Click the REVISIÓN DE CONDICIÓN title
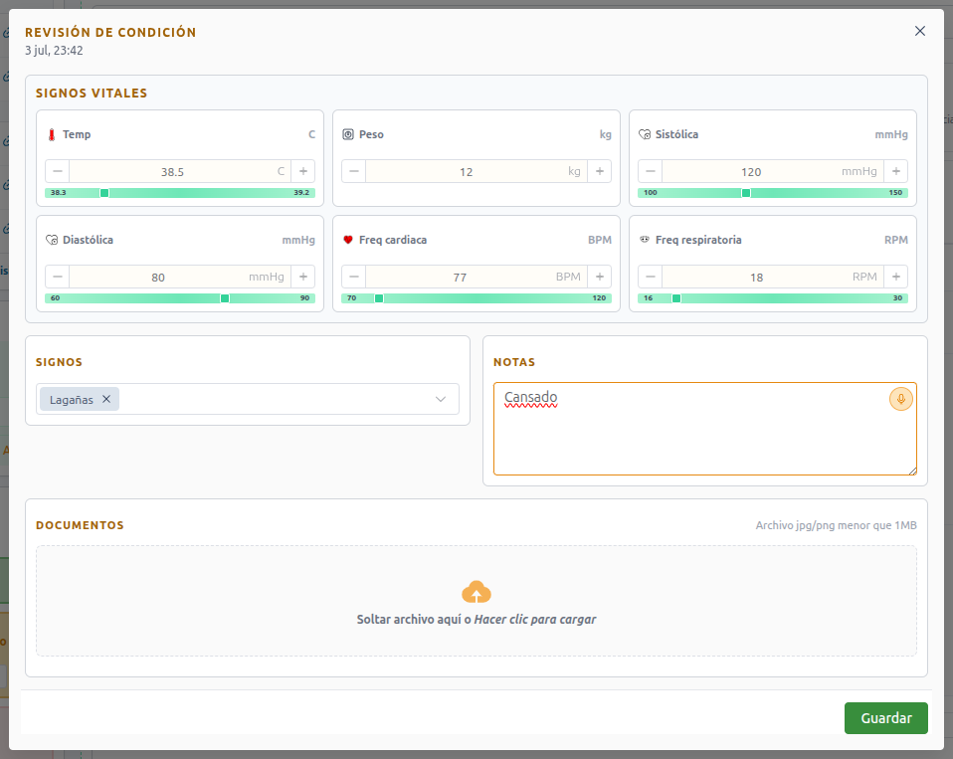 pos(110,32)
